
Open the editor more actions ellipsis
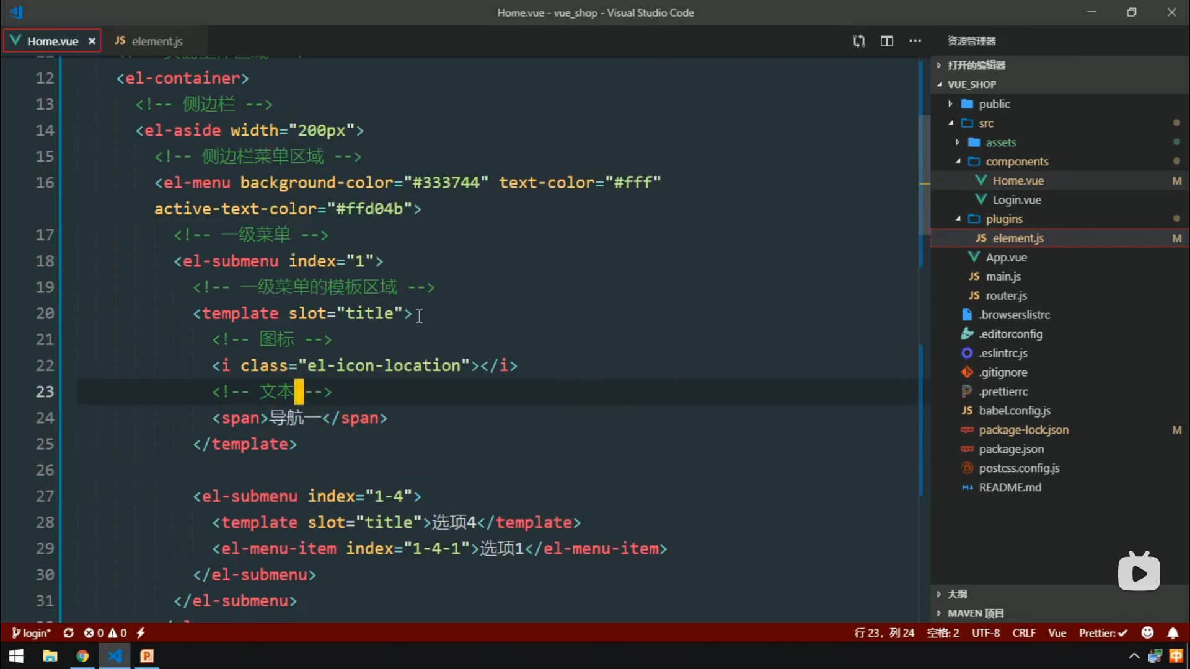(915, 41)
